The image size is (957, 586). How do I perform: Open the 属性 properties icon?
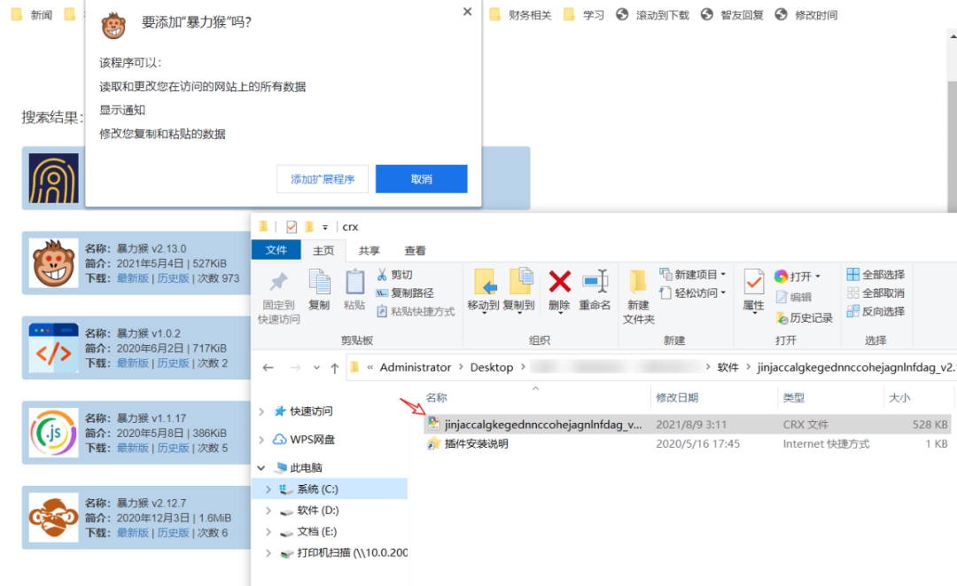(x=752, y=284)
